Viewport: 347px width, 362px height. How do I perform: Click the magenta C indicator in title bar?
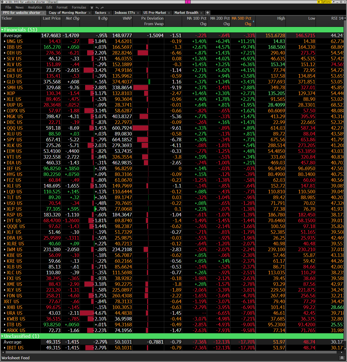tap(188, 2)
